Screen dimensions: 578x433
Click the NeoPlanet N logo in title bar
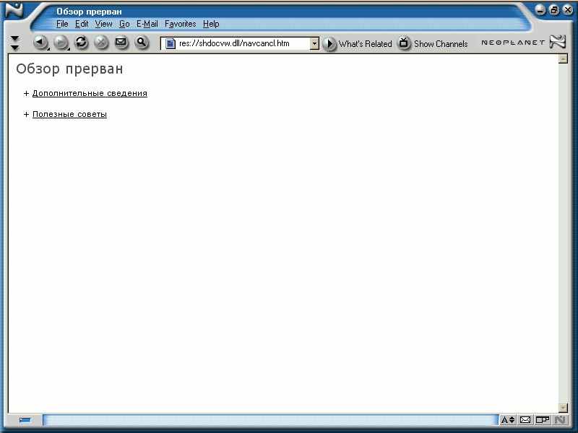click(14, 10)
